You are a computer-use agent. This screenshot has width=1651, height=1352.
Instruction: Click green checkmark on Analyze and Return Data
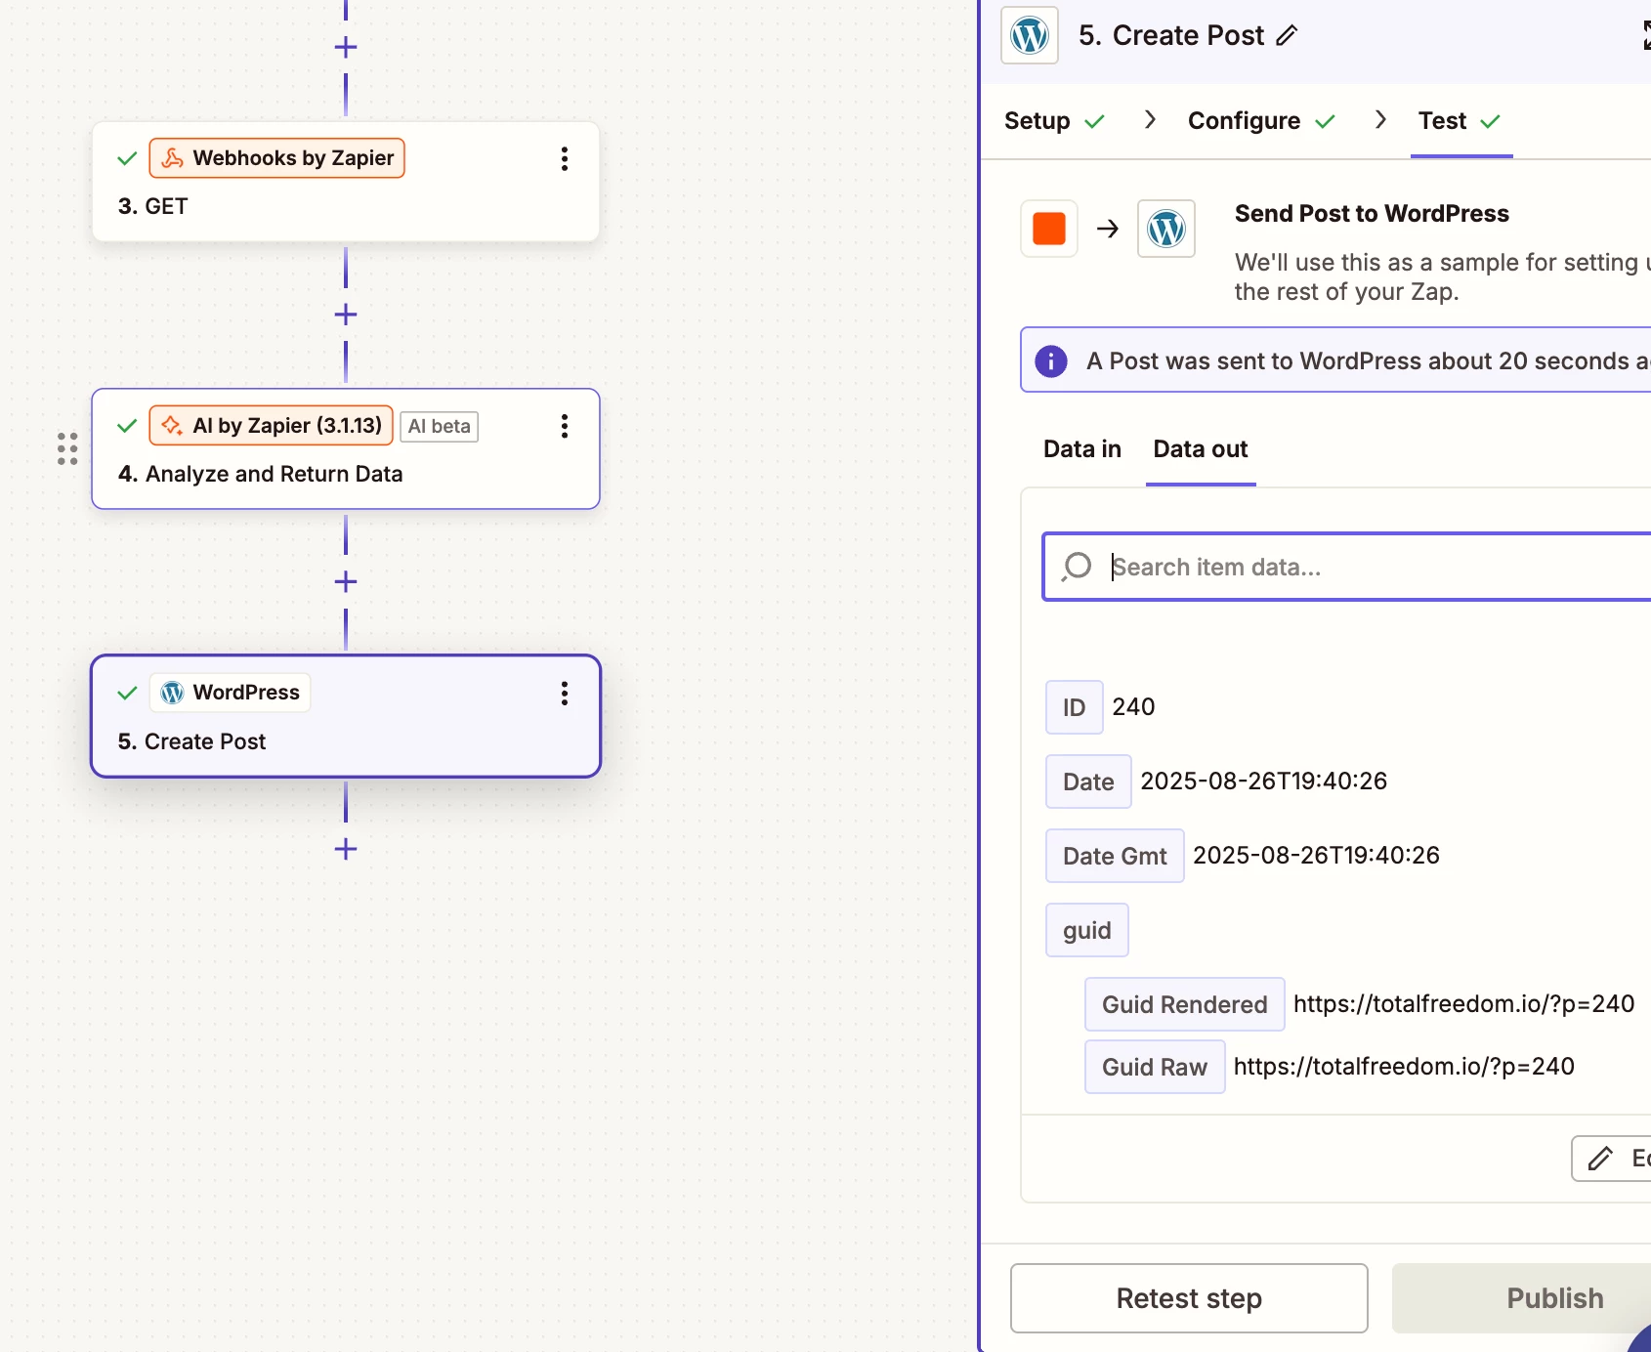[127, 426]
